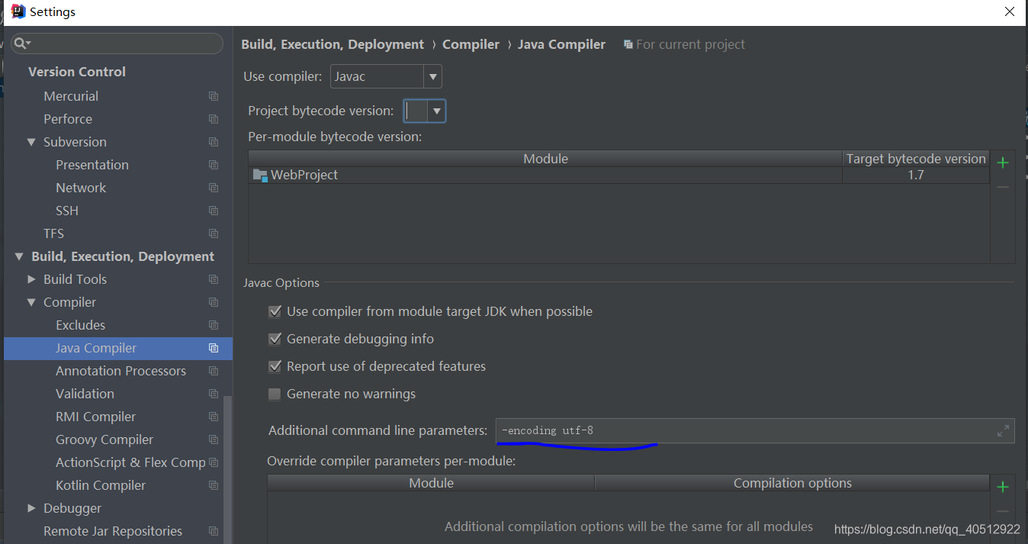Select Excludes under Compiler

click(x=80, y=325)
